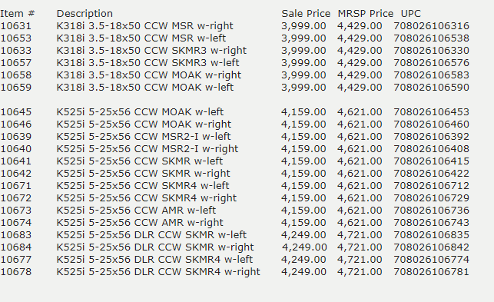The height and width of the screenshot is (302, 494).
Task: Select K318i MOAK w-right description
Action: 149,75
